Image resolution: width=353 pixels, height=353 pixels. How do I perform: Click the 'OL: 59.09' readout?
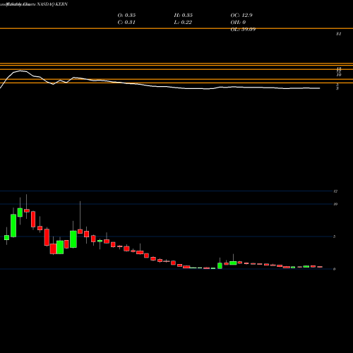click(x=243, y=30)
